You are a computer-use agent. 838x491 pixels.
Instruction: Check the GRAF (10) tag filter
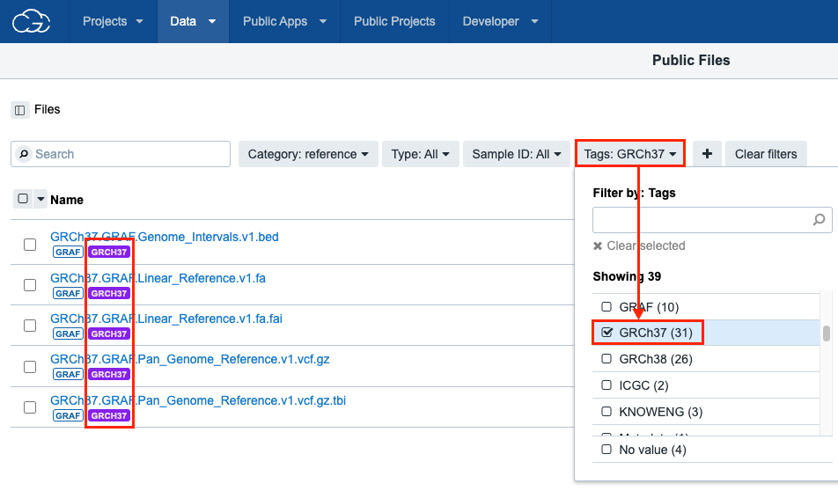(x=606, y=307)
